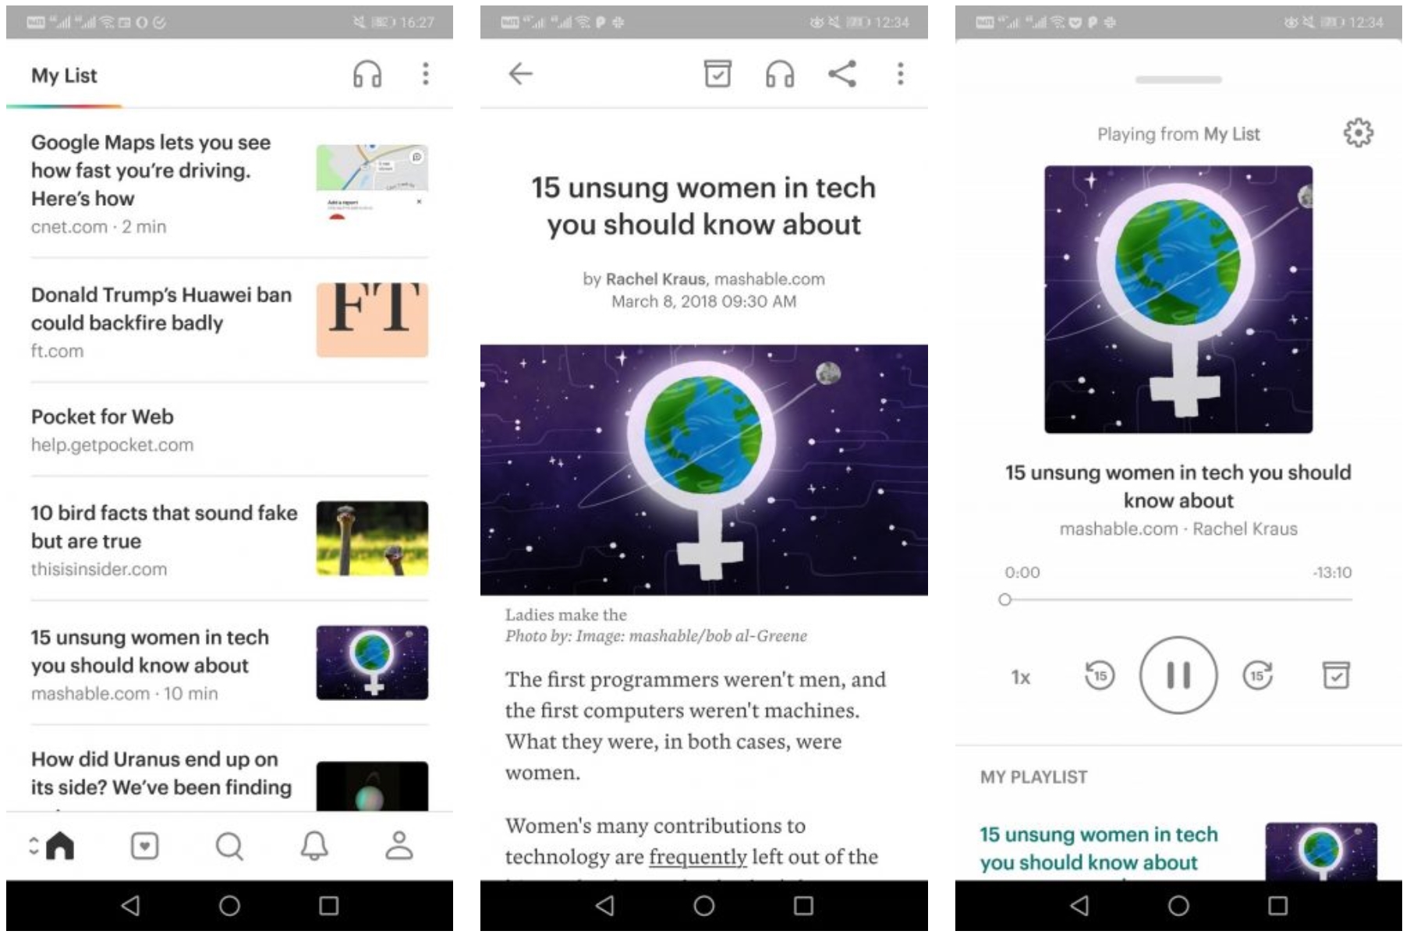The width and height of the screenshot is (1410, 938).
Task: Tap Android home button in My List screen
Action: pyautogui.click(x=229, y=905)
